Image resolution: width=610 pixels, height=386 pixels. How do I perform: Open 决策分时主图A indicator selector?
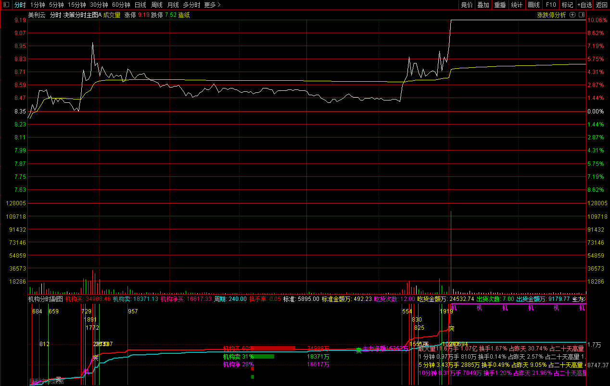coord(82,15)
